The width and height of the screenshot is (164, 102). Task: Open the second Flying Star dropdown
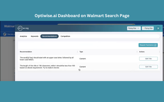point(148,28)
